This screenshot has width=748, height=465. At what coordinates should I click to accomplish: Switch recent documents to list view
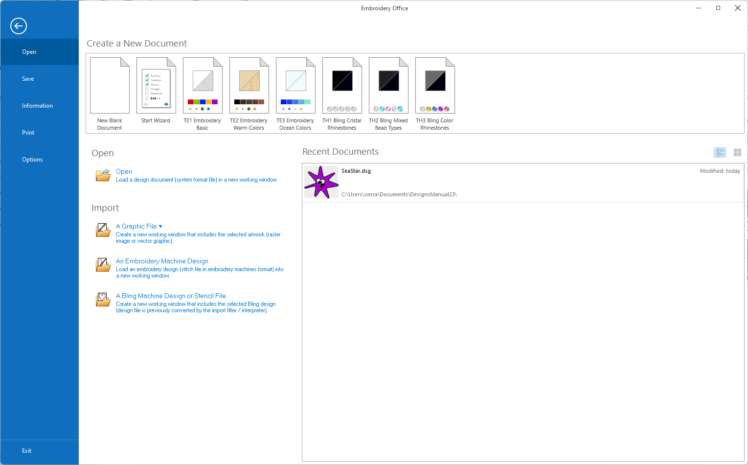pos(720,153)
